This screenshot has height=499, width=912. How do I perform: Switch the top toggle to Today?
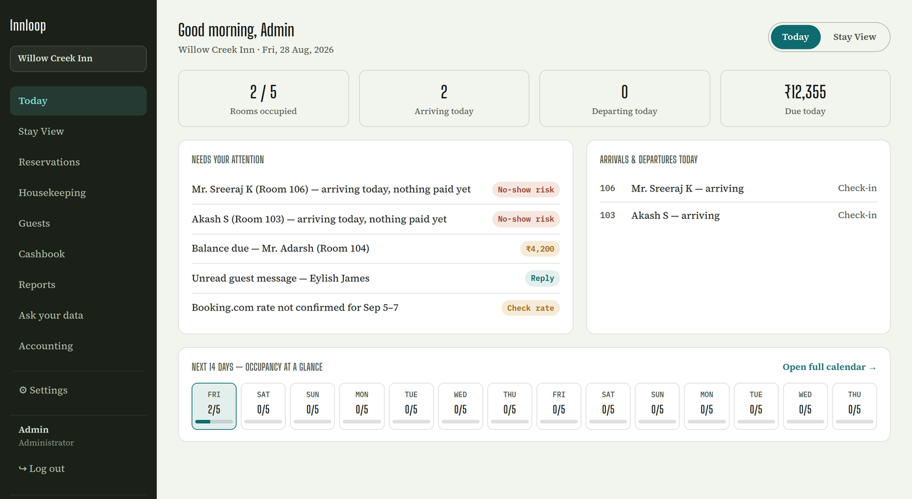point(795,37)
